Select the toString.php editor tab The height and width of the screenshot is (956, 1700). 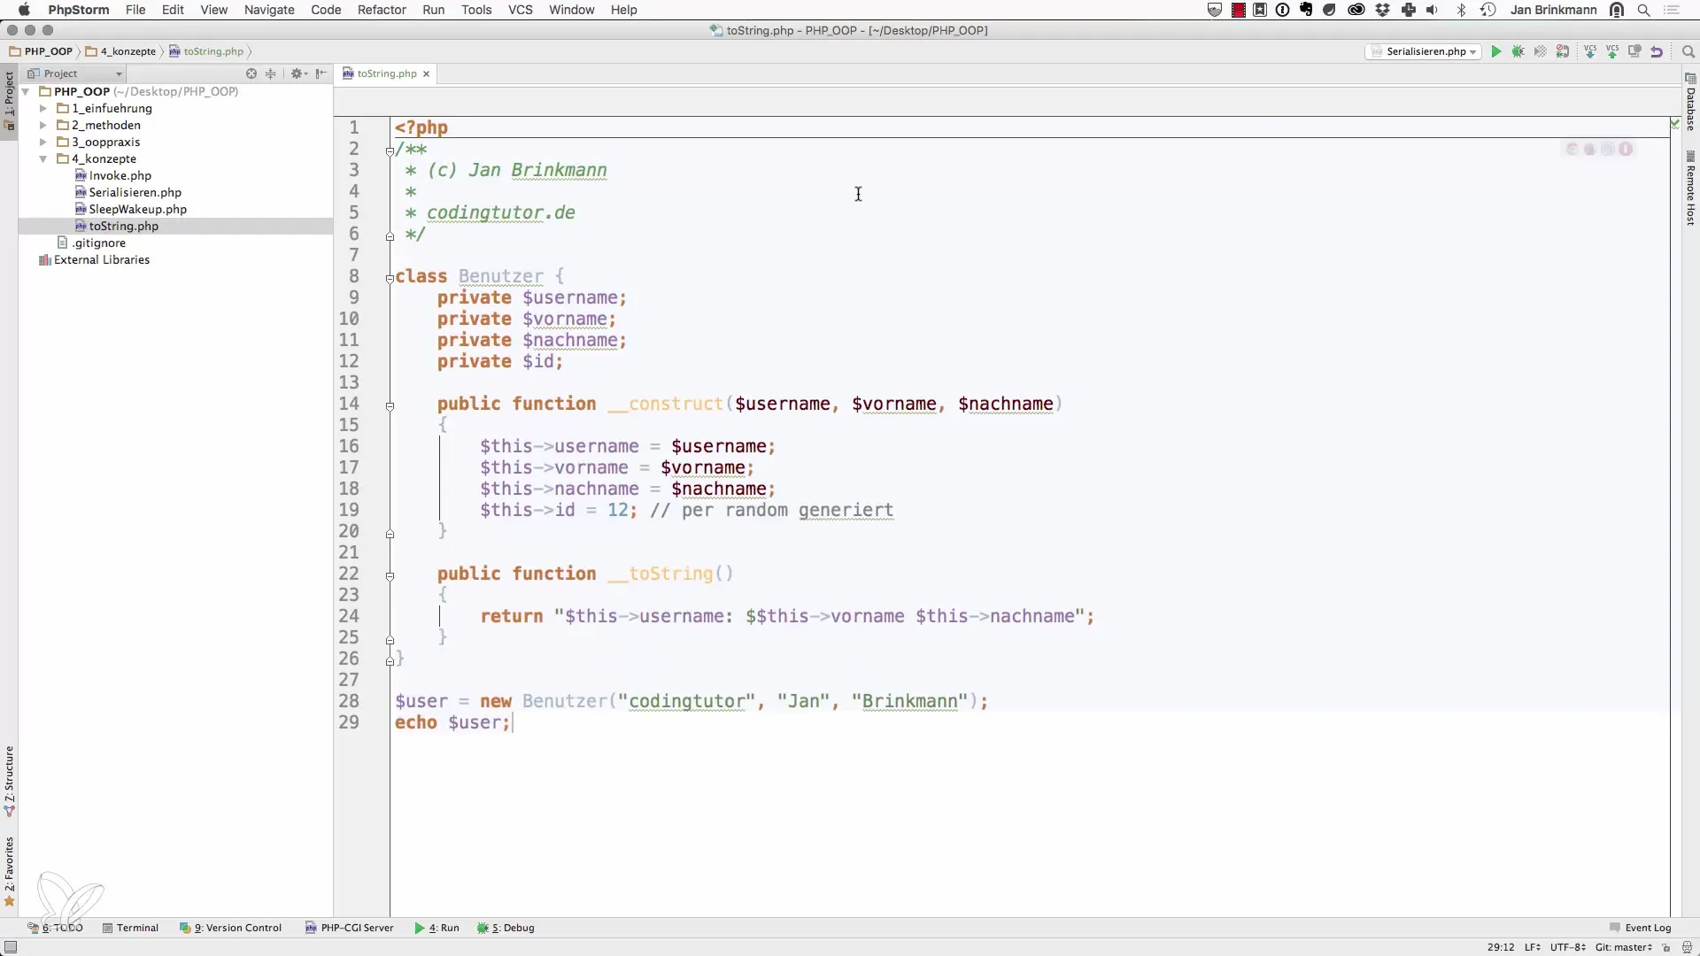pos(386,73)
